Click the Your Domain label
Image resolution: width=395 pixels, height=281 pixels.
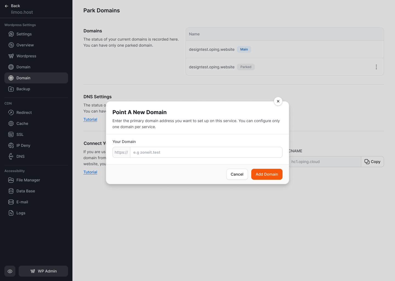point(124,142)
